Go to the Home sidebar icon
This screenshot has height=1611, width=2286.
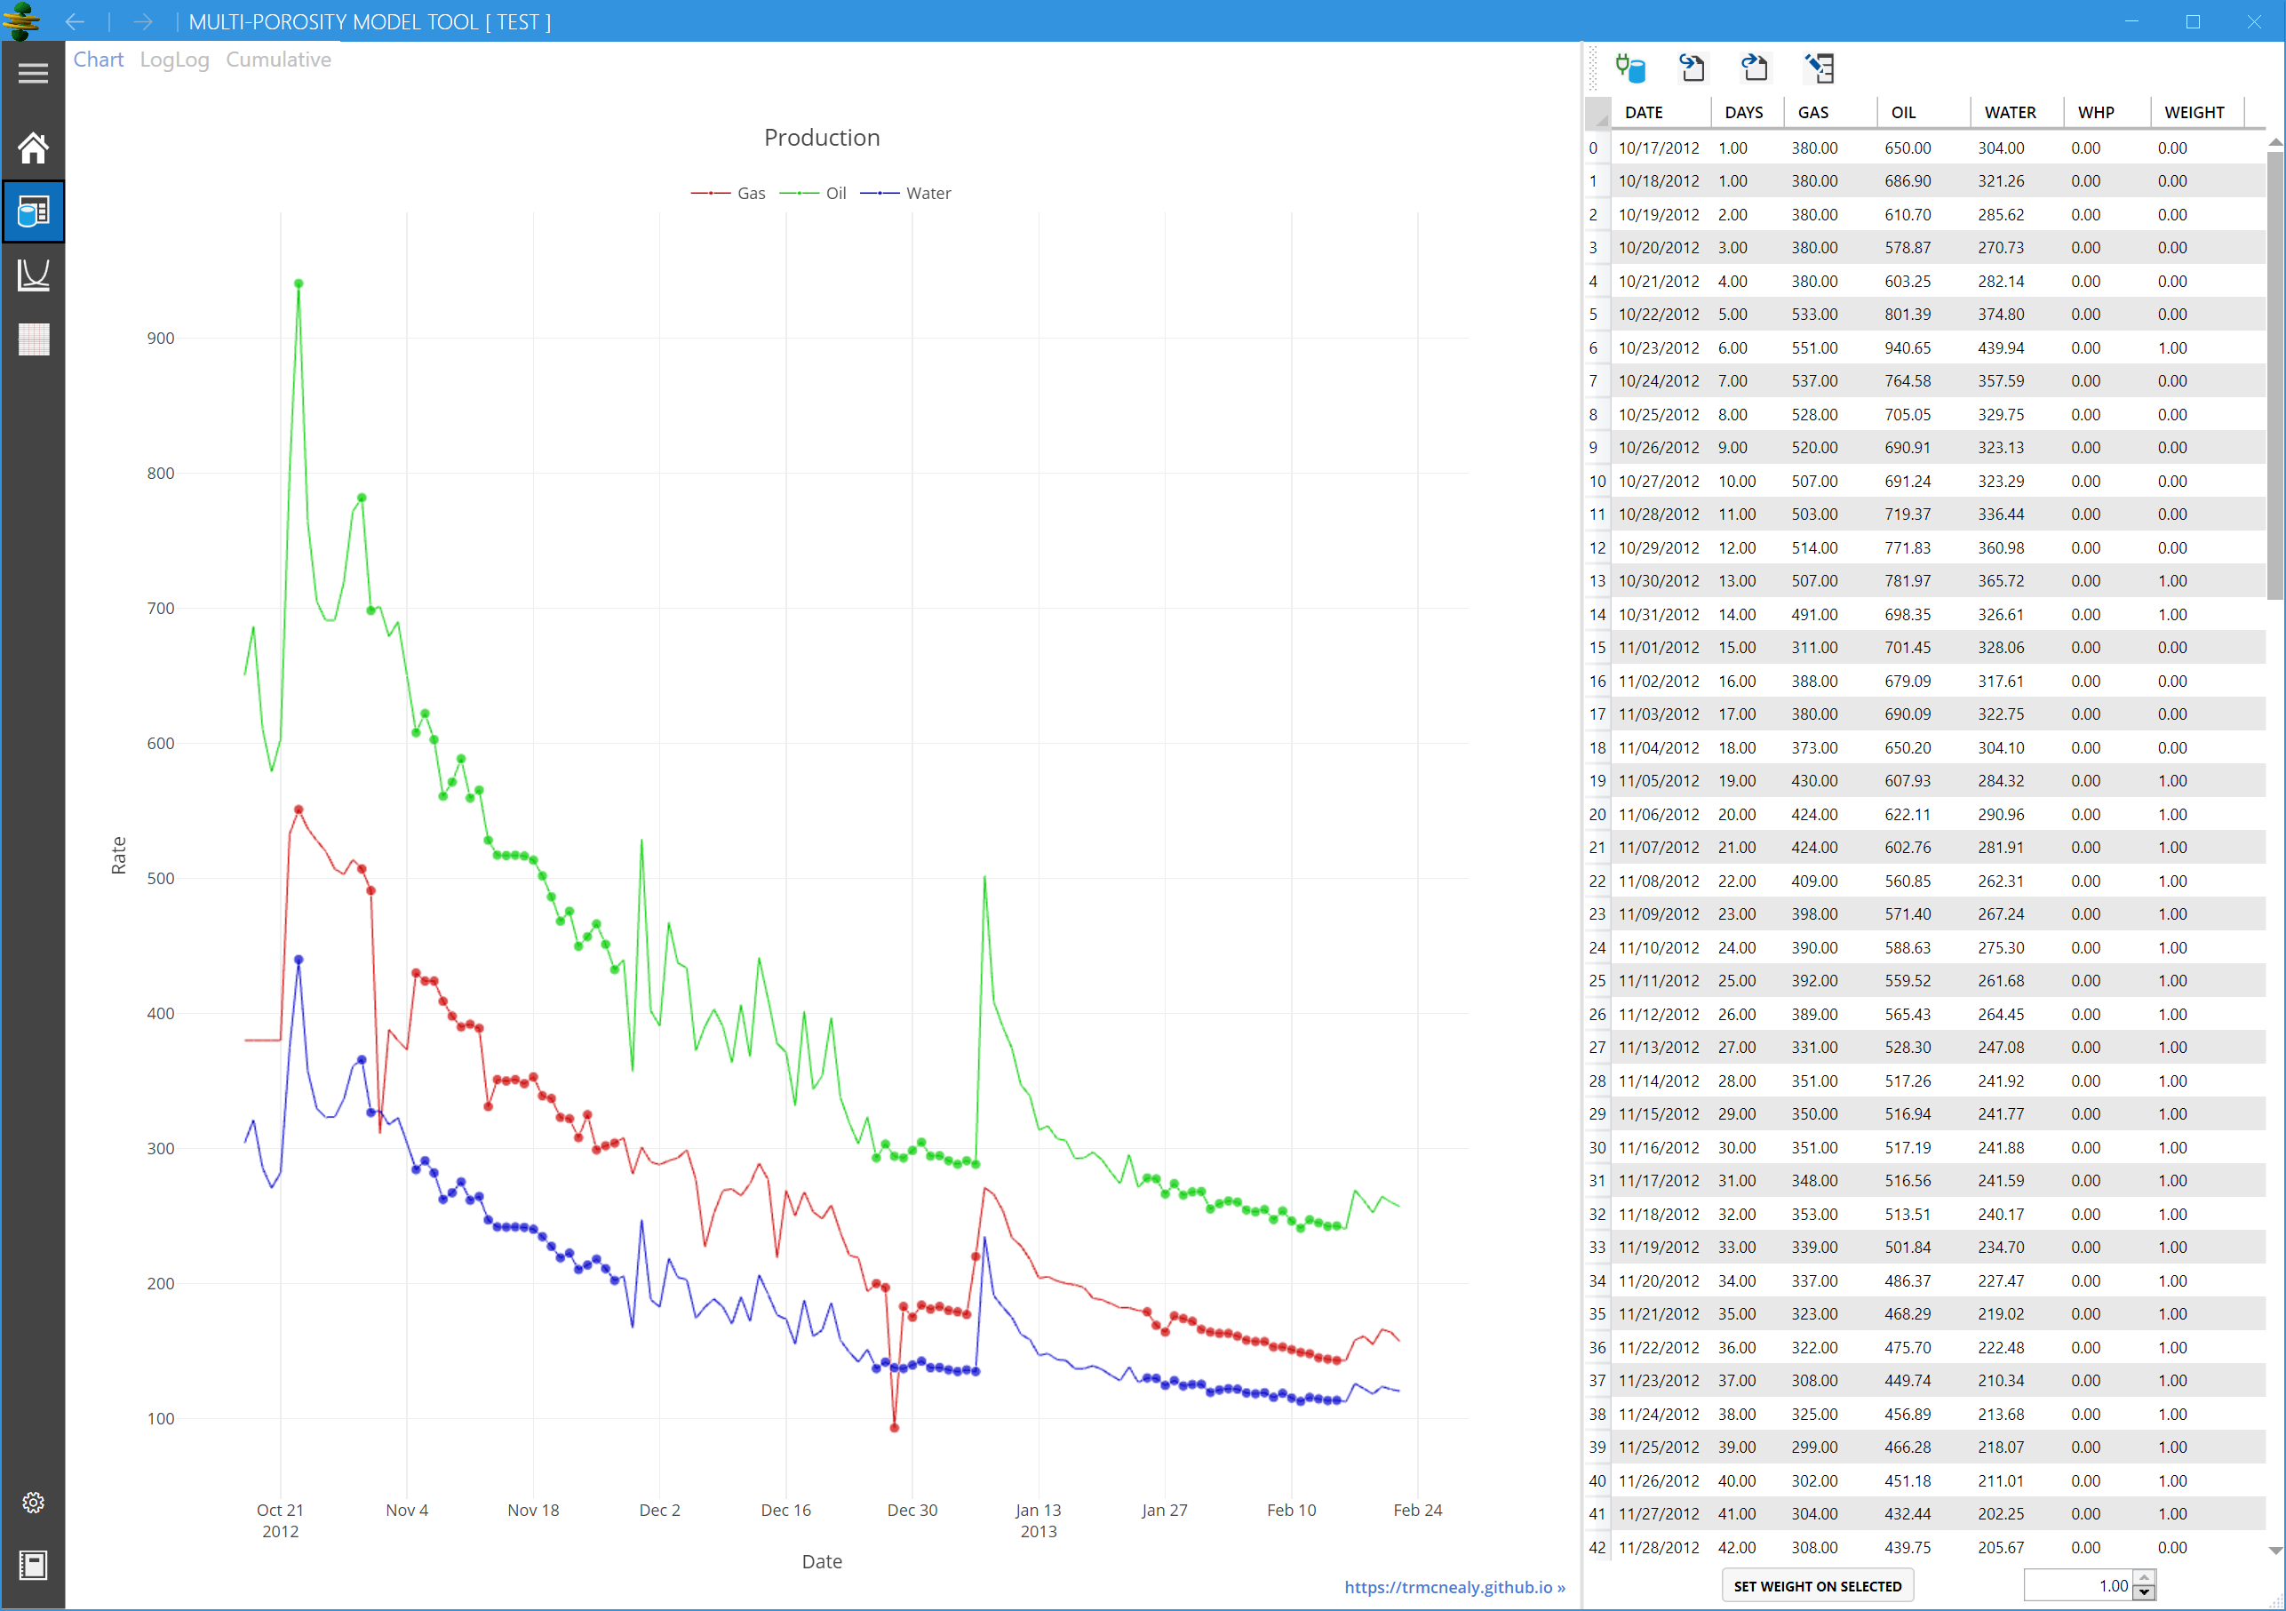33,148
